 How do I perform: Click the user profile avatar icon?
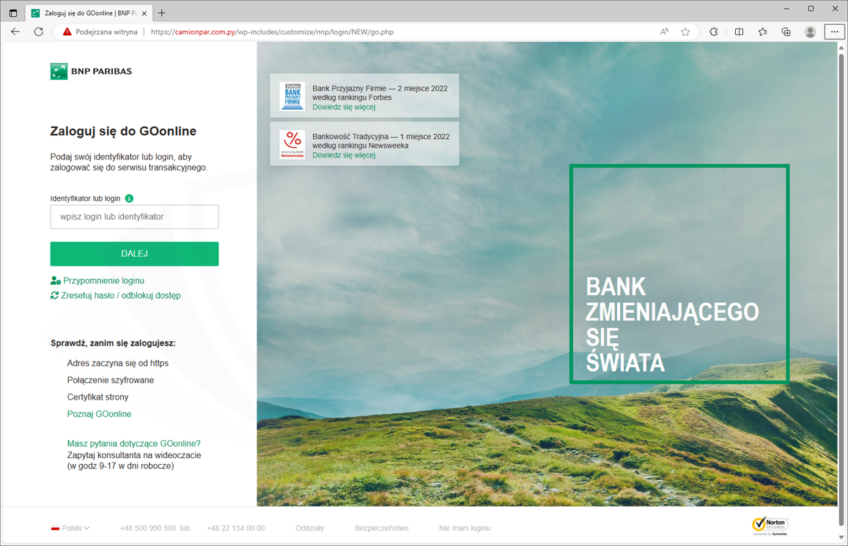tap(810, 32)
